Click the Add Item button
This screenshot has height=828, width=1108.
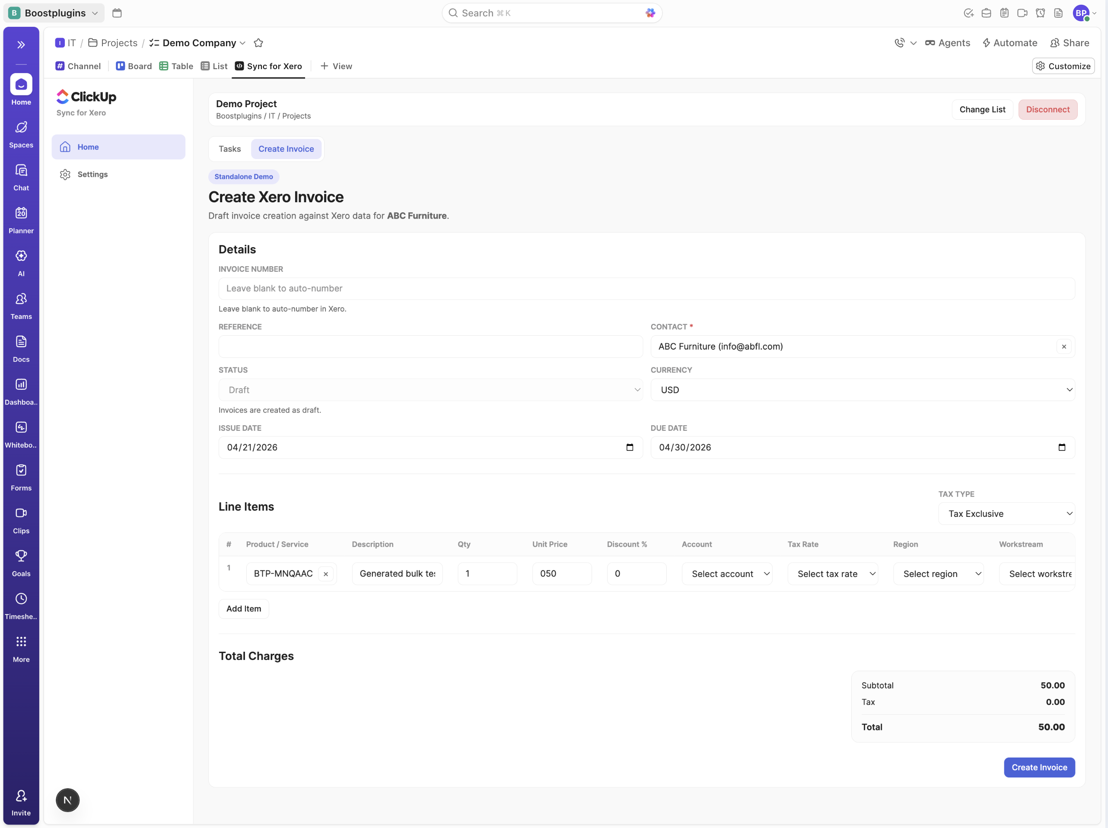coord(243,608)
